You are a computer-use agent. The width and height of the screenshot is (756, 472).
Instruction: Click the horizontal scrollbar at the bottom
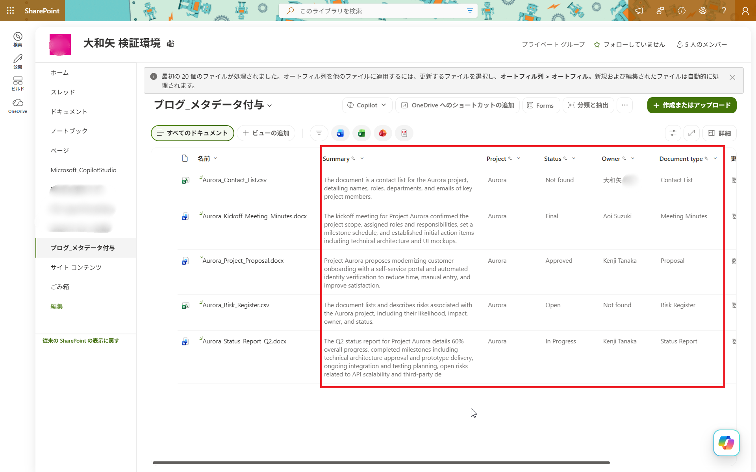click(x=381, y=463)
